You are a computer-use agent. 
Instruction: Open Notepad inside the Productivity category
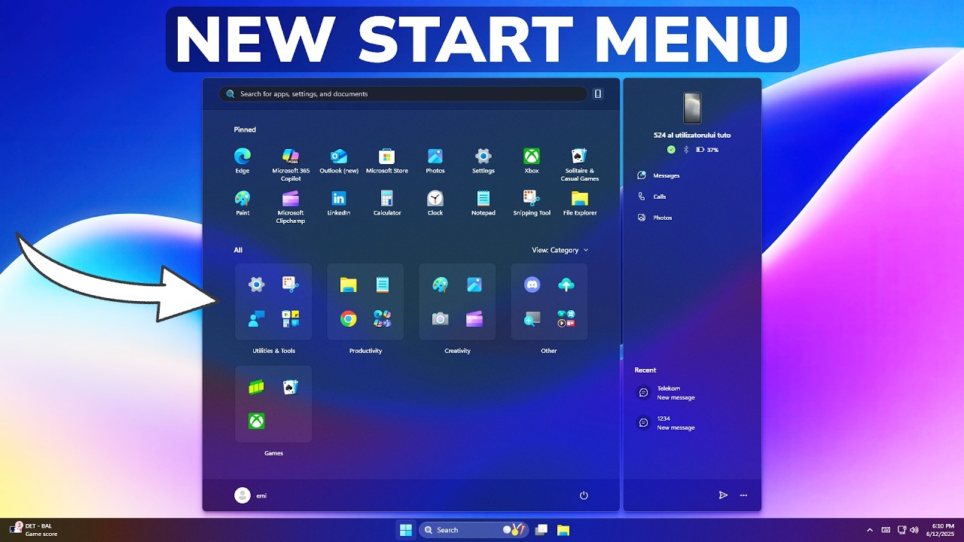tap(383, 284)
